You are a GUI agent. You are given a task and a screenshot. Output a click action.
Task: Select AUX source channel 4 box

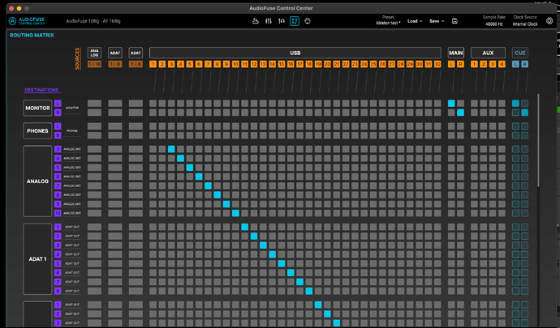coord(502,64)
